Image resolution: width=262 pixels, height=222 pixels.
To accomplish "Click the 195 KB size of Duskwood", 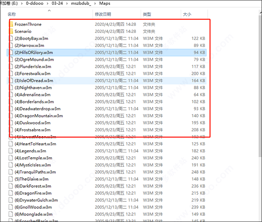I will (x=198, y=123).
